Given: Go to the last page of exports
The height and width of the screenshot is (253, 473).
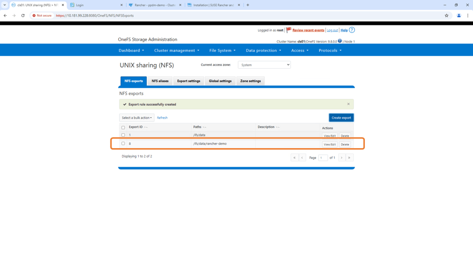Looking at the screenshot, I should tap(350, 157).
